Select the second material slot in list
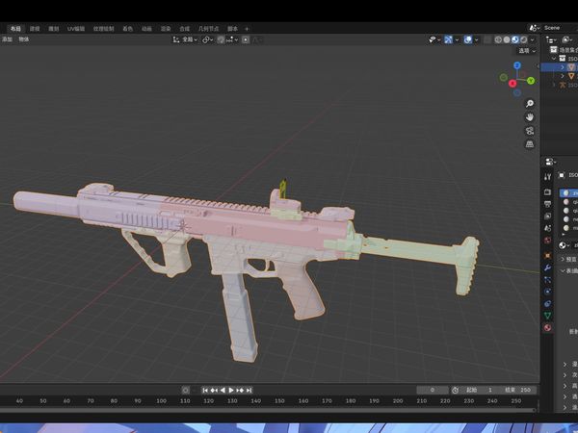This screenshot has width=578, height=433. coord(568,202)
